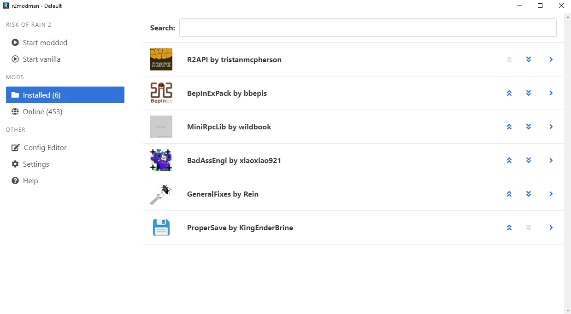Open Settings from the sidebar
Image resolution: width=571 pixels, height=314 pixels.
(x=35, y=164)
